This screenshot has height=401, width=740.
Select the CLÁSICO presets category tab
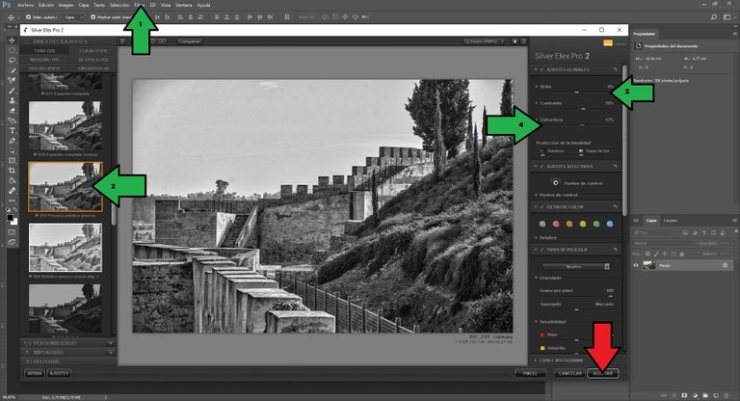92,50
